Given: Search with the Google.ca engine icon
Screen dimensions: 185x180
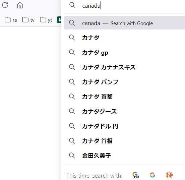Looking at the screenshot, I should 136,175.
